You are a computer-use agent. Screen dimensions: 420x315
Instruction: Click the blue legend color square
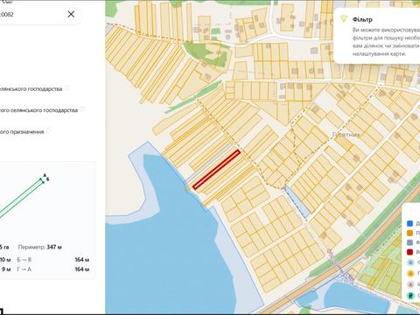[x=410, y=224]
